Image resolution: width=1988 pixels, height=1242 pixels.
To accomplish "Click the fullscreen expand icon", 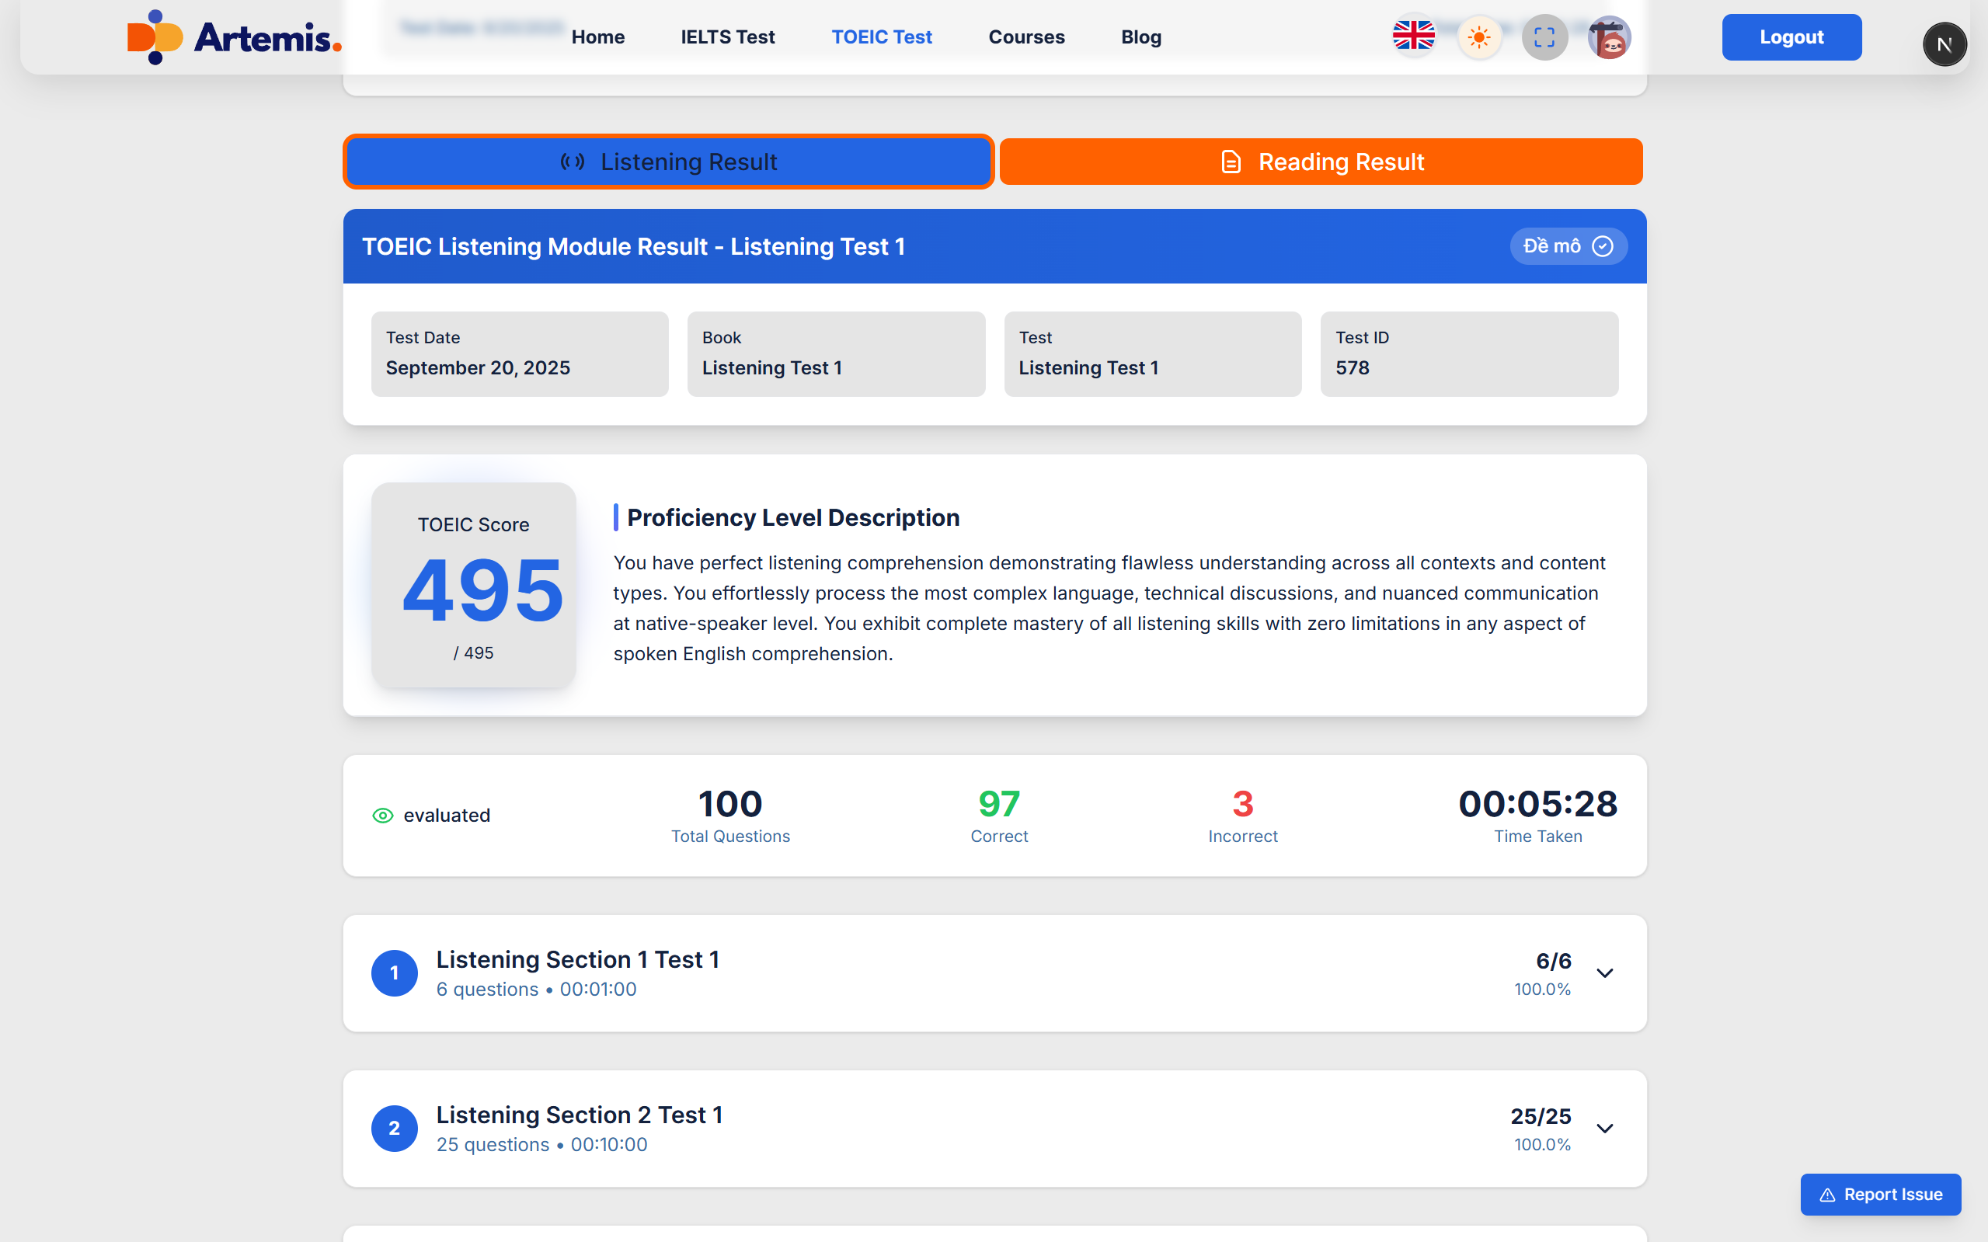I will pyautogui.click(x=1544, y=37).
